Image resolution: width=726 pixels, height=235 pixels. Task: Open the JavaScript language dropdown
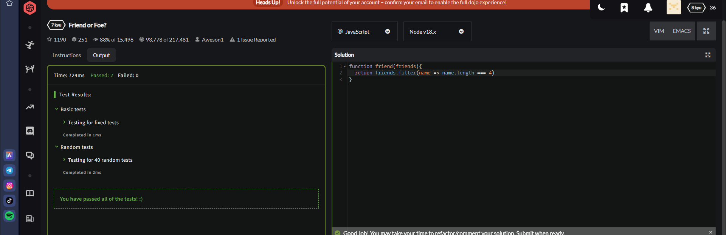coord(364,32)
